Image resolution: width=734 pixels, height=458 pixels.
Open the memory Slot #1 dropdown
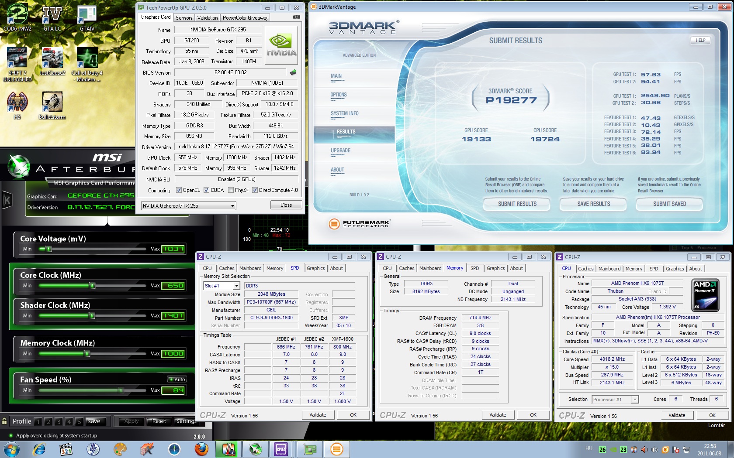click(222, 286)
